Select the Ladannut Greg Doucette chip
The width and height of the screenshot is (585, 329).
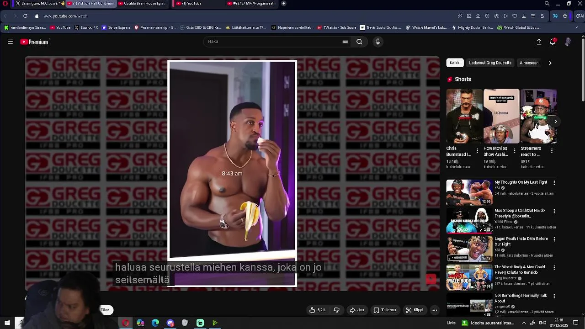(490, 63)
